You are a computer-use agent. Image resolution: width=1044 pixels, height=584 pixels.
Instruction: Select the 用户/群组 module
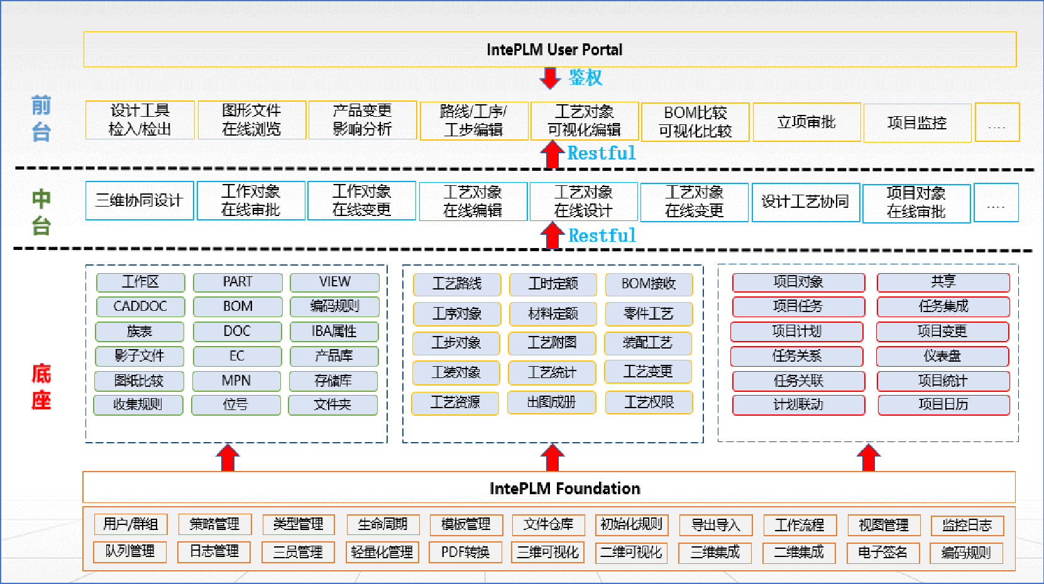131,524
